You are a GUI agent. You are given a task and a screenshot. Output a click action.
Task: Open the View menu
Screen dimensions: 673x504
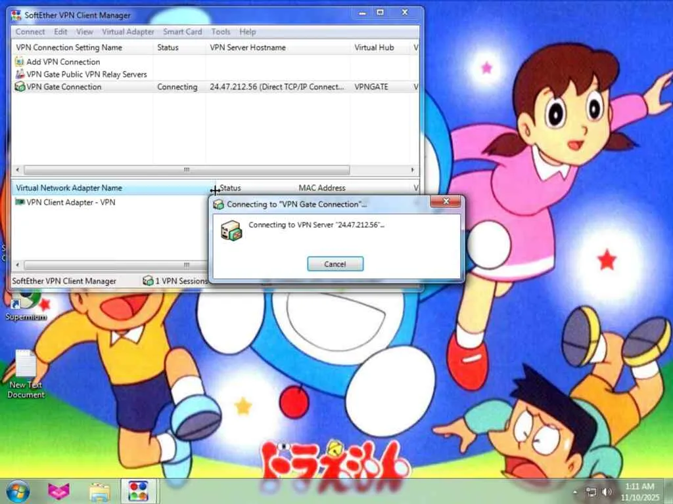click(x=85, y=31)
